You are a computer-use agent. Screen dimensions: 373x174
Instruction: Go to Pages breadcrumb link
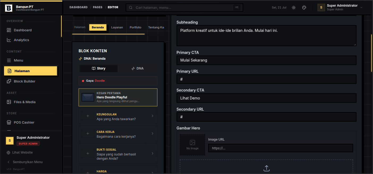click(98, 7)
